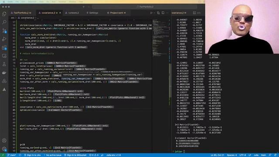279x157 pixels.
Task: Close the covariance.jl tab
Action: click(x=60, y=13)
